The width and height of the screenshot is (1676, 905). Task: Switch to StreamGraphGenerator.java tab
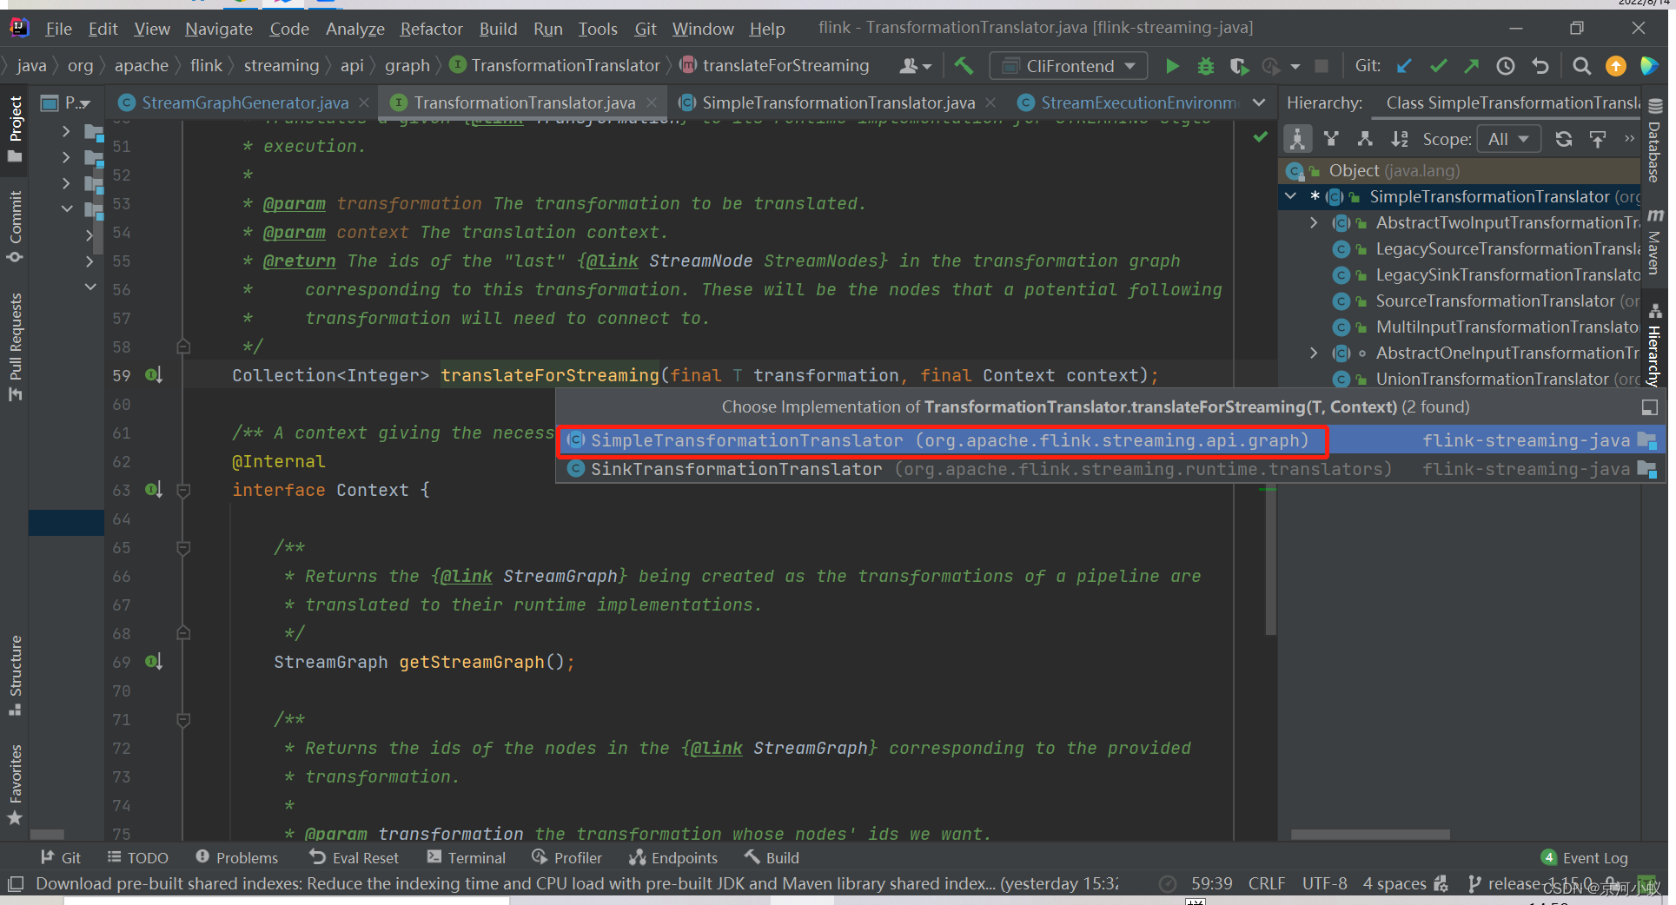click(244, 102)
